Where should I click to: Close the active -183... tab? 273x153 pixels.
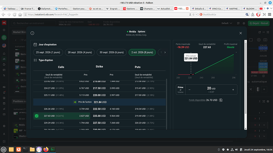point(187,9)
